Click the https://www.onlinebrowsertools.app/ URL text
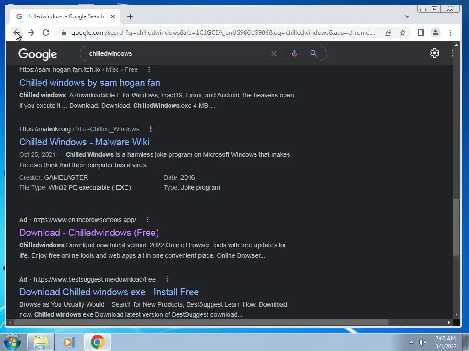 85,220
